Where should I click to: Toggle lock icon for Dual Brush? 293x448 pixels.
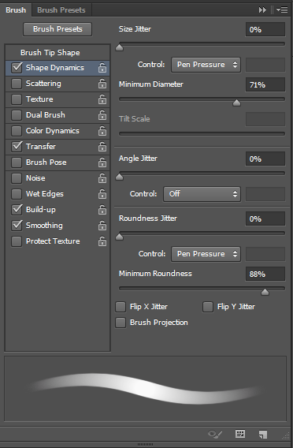(102, 115)
